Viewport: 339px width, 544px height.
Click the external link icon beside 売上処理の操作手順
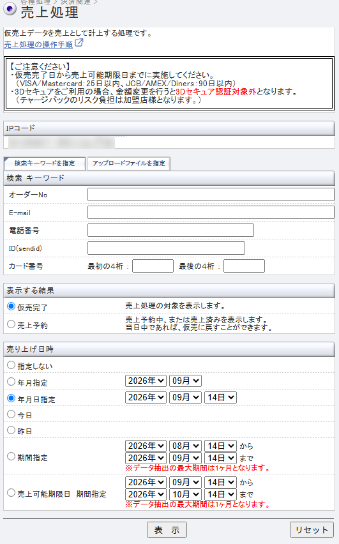[79, 43]
